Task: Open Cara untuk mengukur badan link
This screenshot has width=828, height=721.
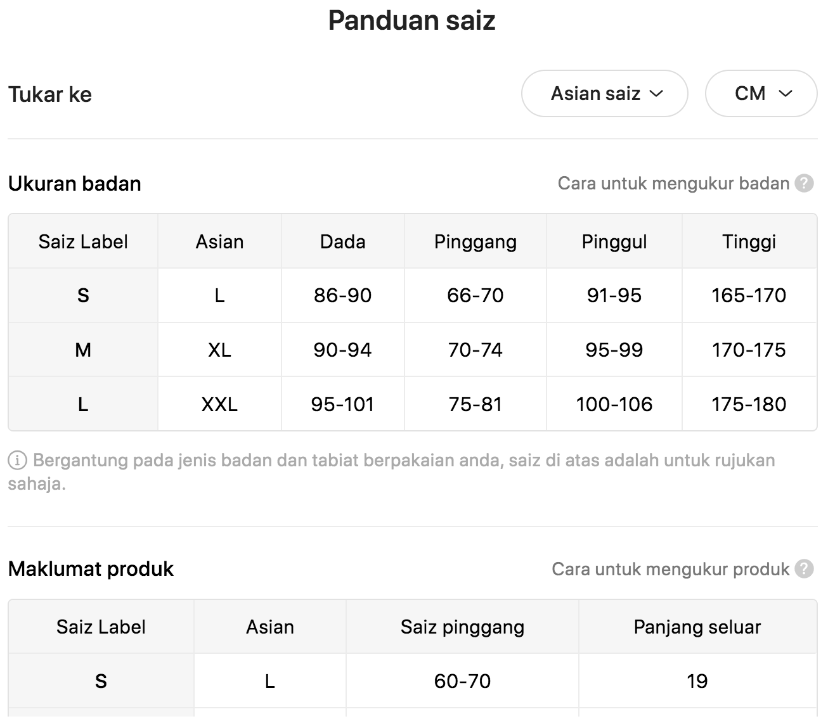Action: coord(673,184)
